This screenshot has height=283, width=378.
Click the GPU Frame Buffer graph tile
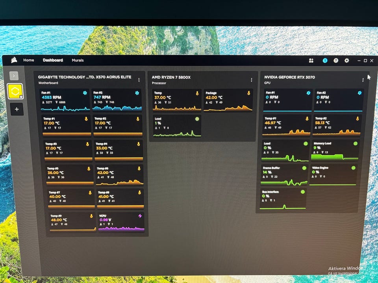(284, 175)
